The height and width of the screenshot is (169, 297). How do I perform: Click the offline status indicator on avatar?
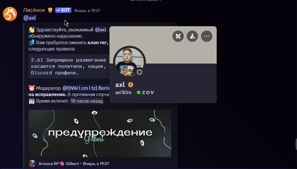(139, 72)
